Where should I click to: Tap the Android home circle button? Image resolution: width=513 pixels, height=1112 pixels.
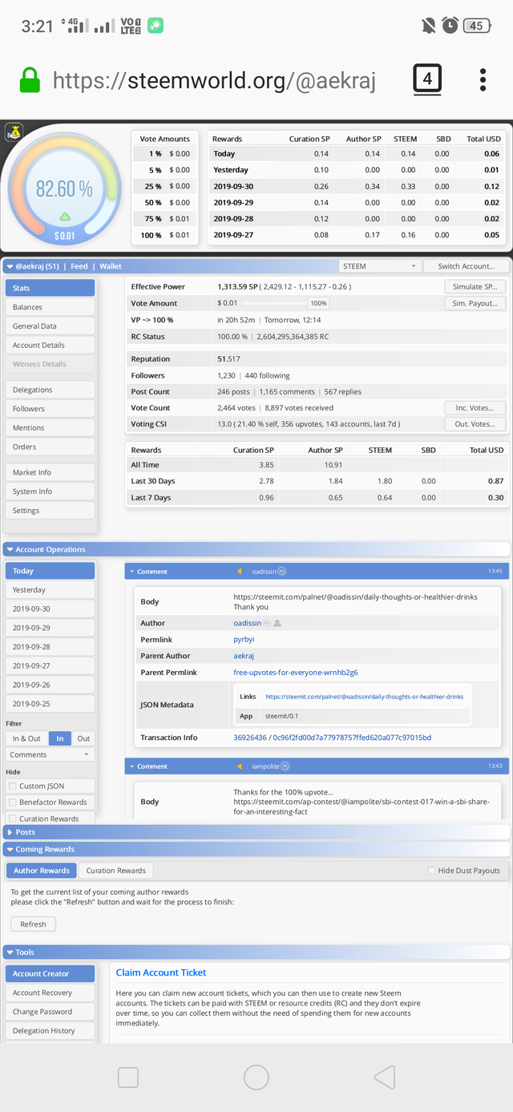point(256,1077)
